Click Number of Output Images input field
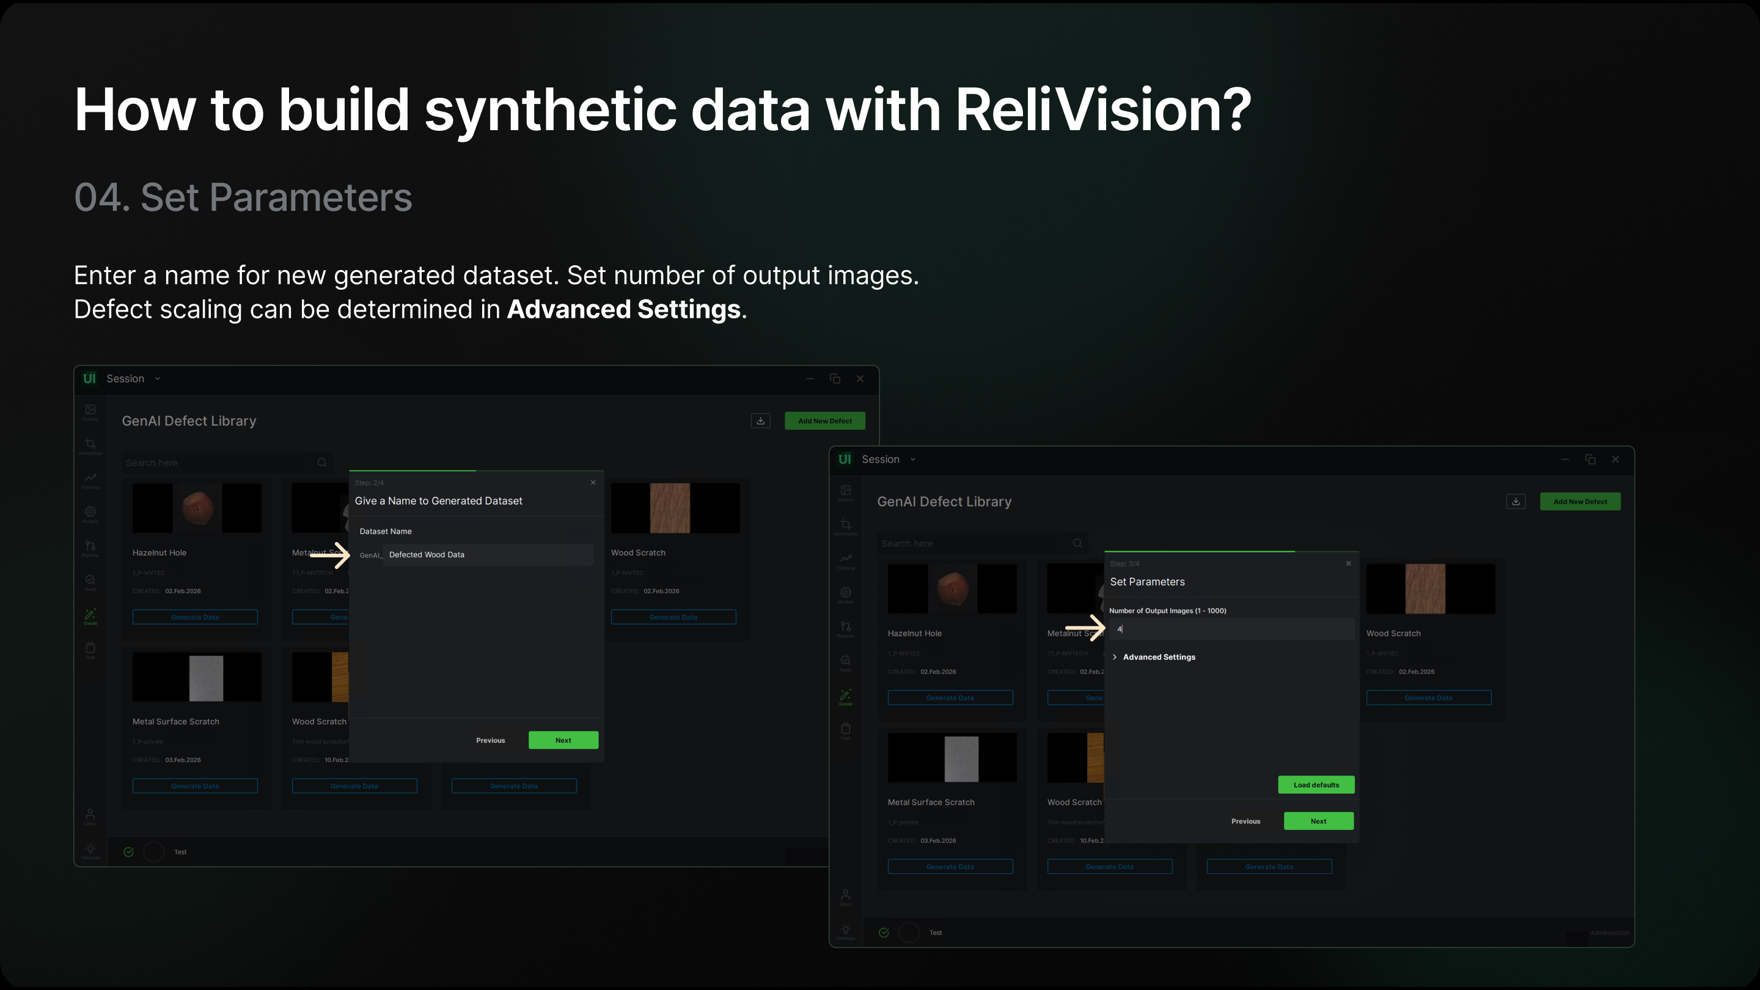The height and width of the screenshot is (990, 1760). pos(1231,629)
